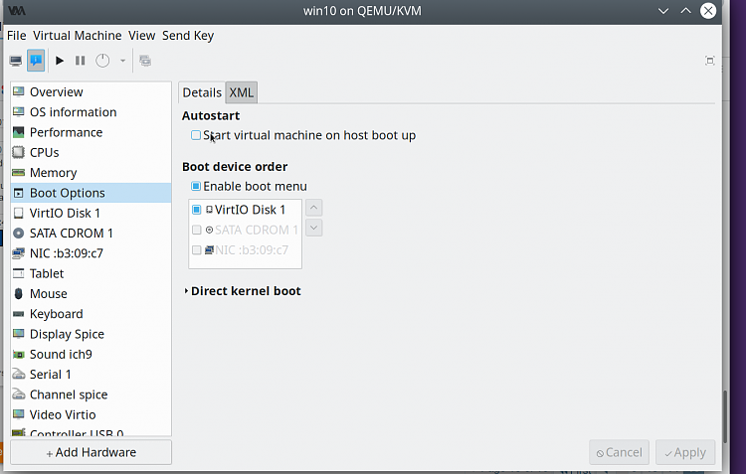Enable Start virtual machine on host boot up
This screenshot has height=474, width=746.
point(196,135)
